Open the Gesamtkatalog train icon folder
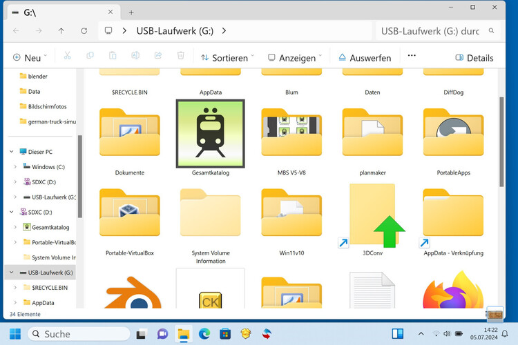The height and width of the screenshot is (345, 518). (210, 134)
